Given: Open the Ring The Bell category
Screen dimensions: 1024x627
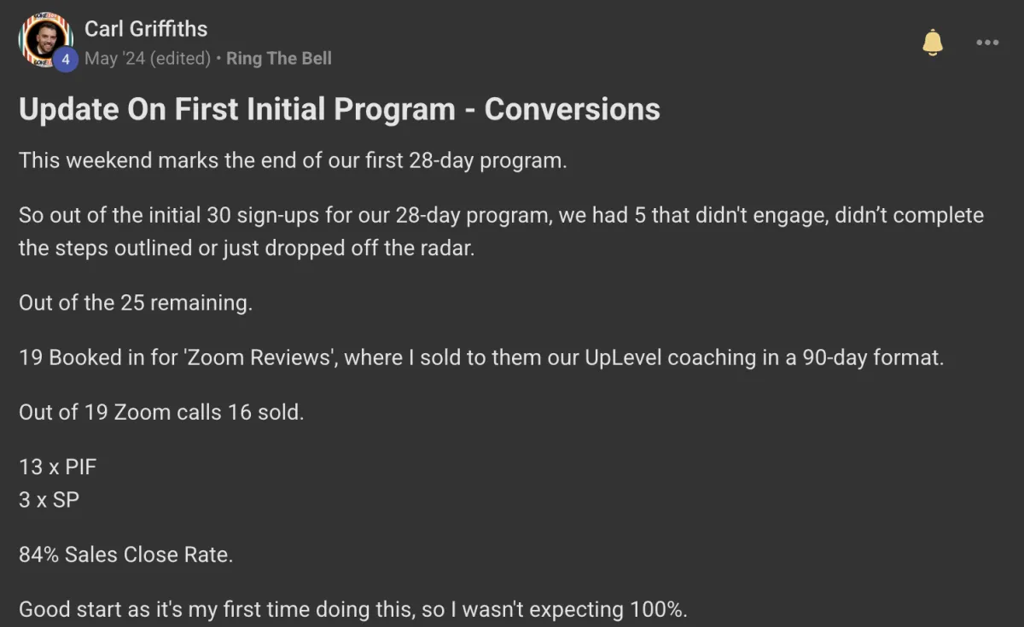Looking at the screenshot, I should point(279,59).
